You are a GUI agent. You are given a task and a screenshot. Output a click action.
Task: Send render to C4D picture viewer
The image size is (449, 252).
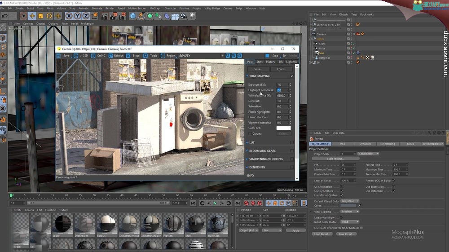[81, 56]
